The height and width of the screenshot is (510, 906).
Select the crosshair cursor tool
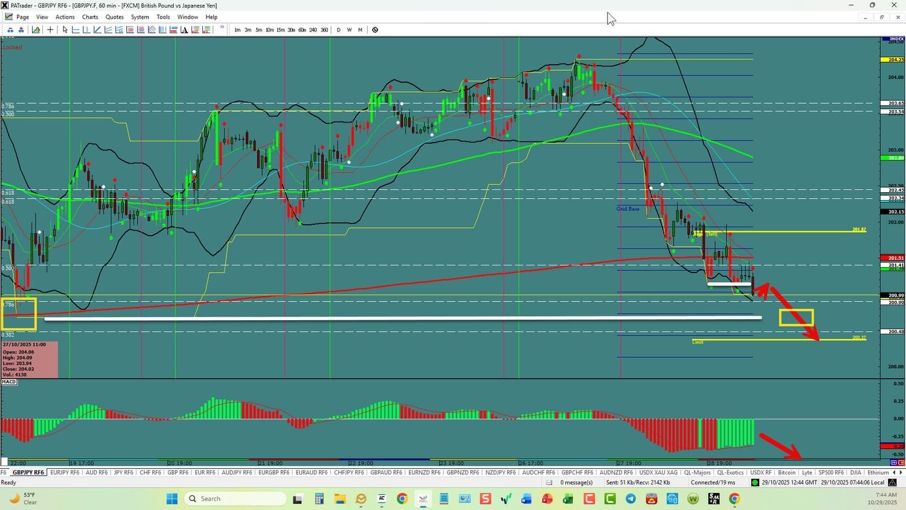[x=50, y=30]
